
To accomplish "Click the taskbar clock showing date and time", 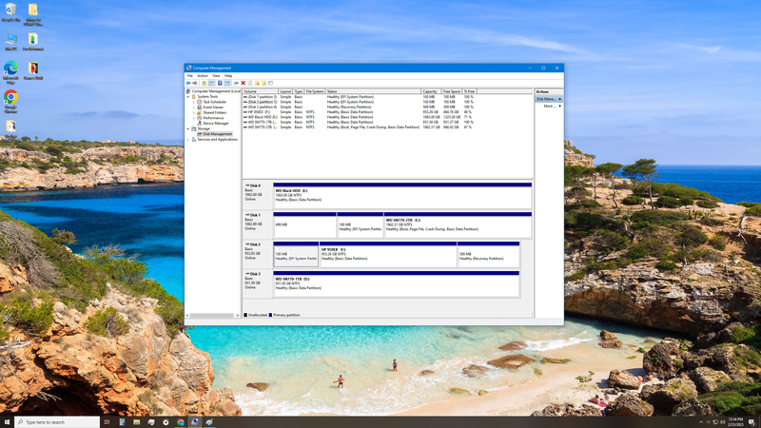I will click(735, 422).
